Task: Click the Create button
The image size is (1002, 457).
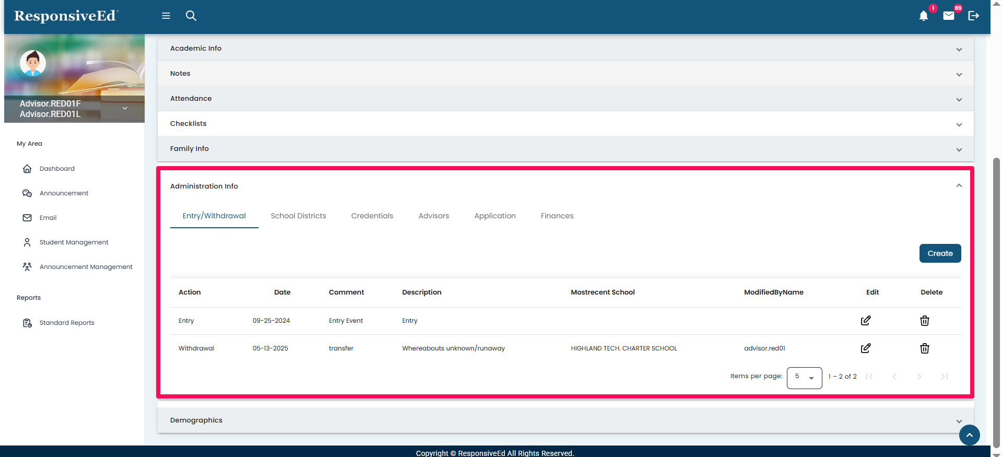Action: coord(940,253)
